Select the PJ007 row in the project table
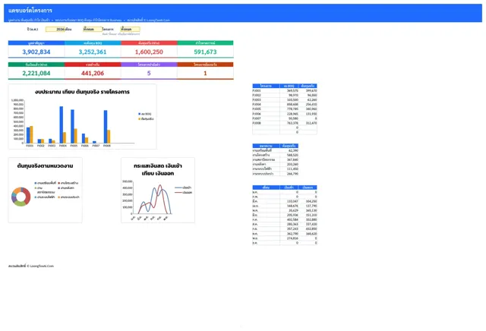Screen dimensions: 486x331 285,118
